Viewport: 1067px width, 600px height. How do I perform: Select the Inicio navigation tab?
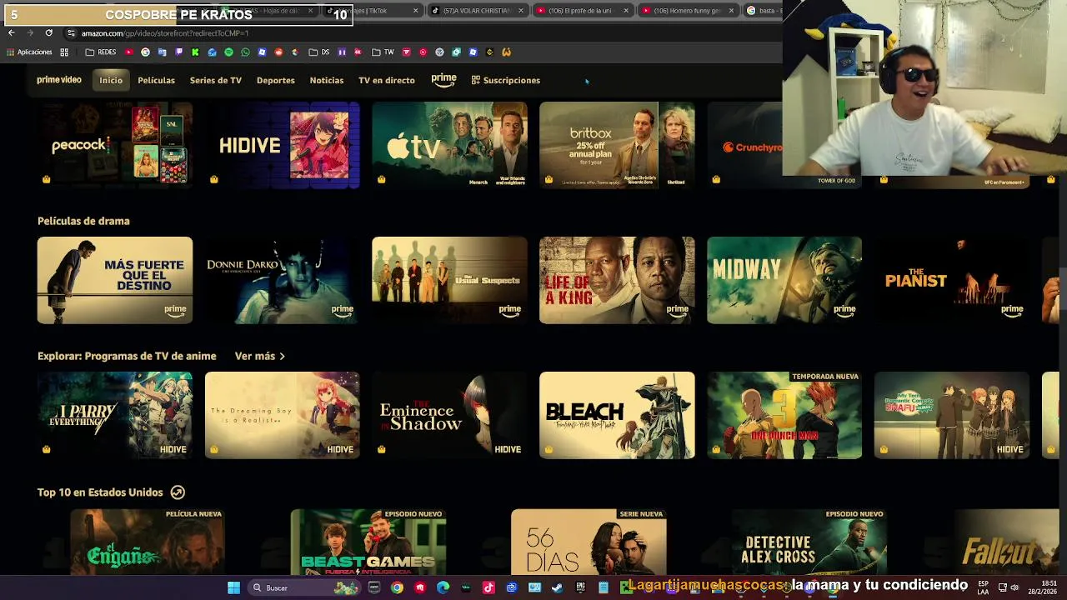[111, 80]
